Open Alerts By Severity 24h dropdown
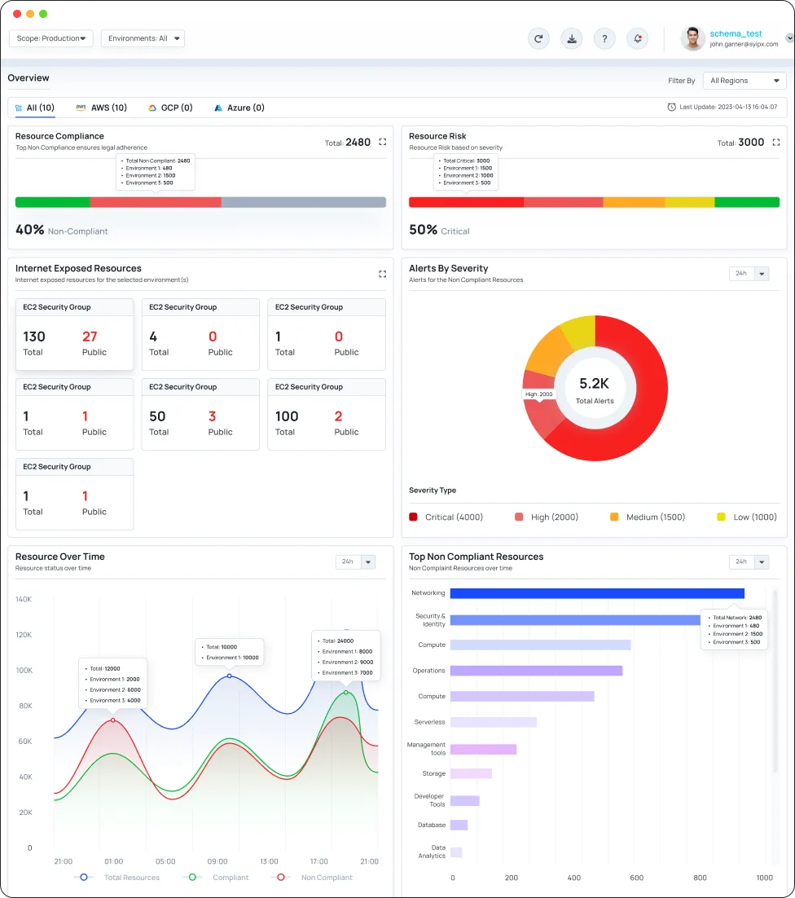Screen dimensions: 795x898 [x=749, y=274]
